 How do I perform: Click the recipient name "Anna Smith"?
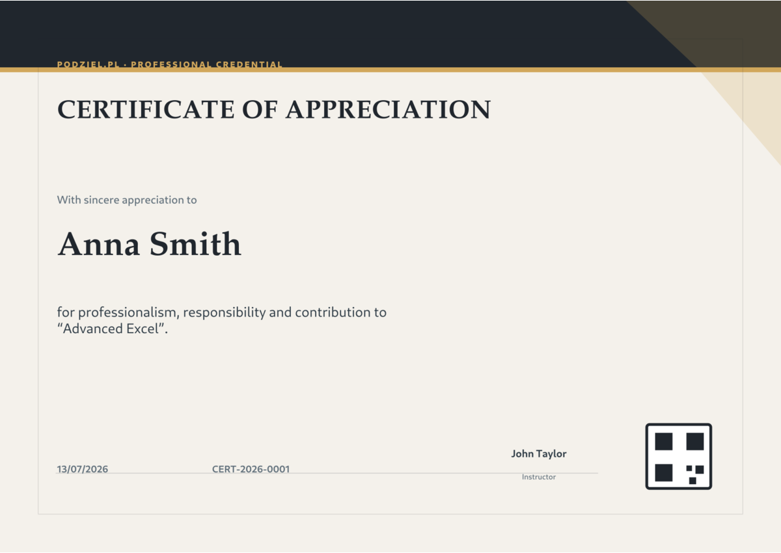150,244
